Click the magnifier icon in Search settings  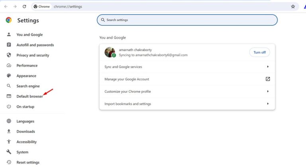[103, 20]
